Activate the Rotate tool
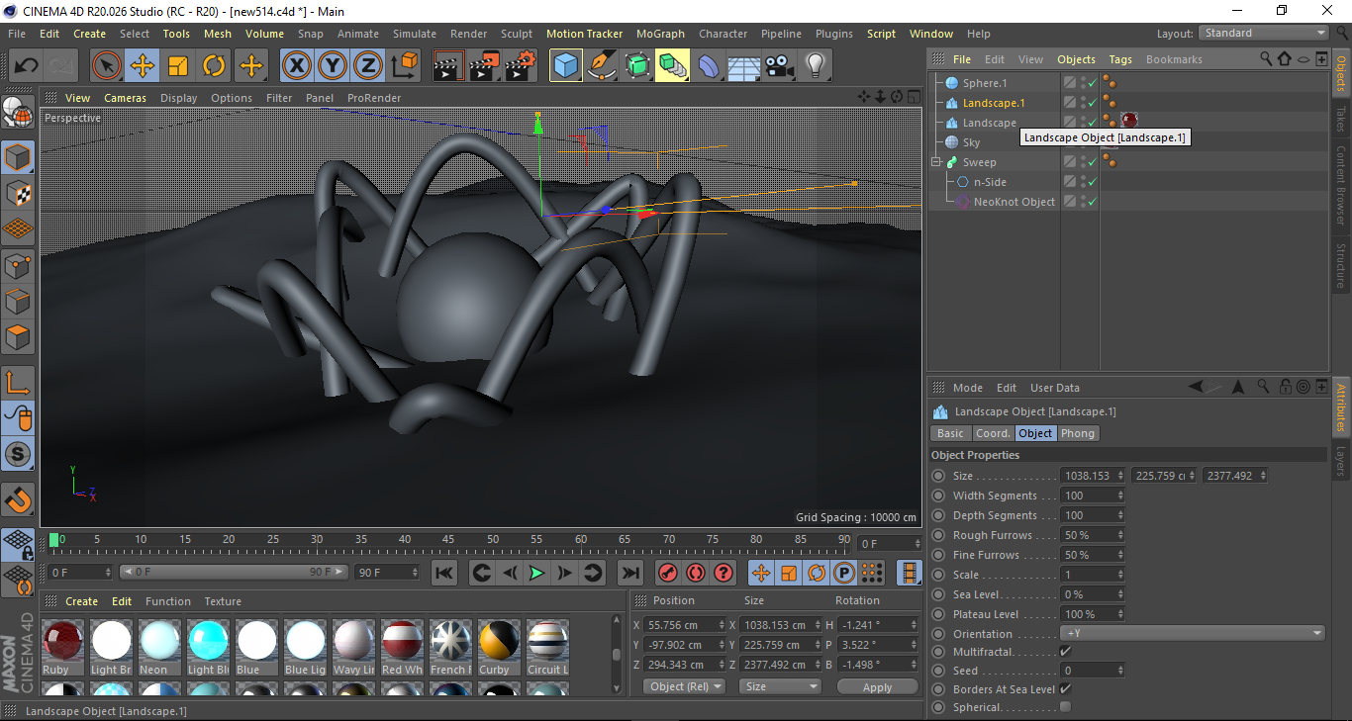The height and width of the screenshot is (721, 1352). 214,66
